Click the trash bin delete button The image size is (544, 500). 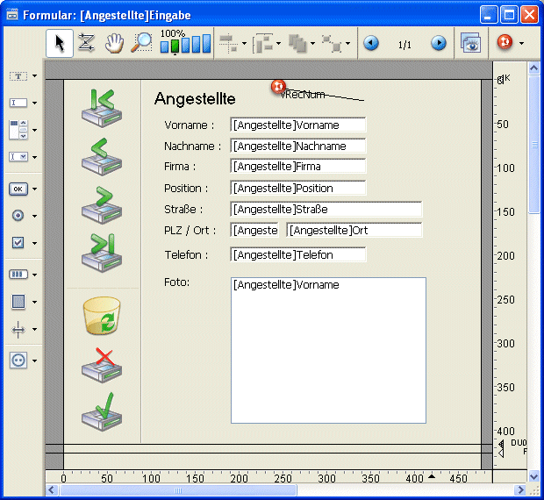click(102, 316)
